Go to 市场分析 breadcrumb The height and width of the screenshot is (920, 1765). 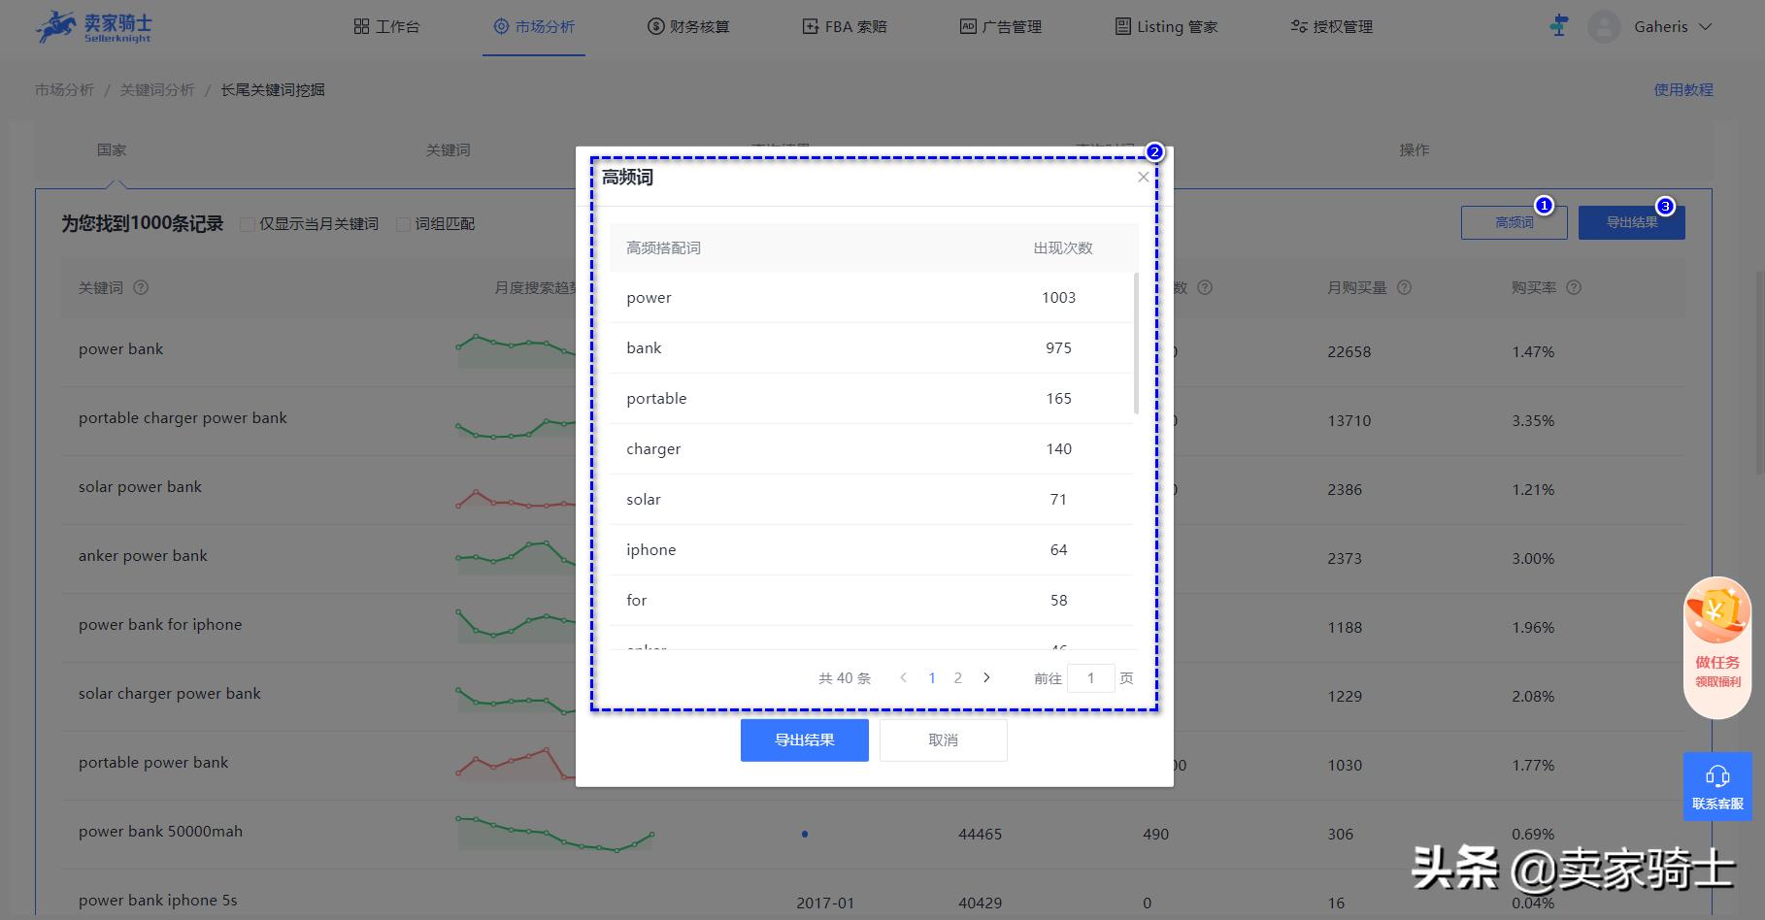[x=64, y=89]
